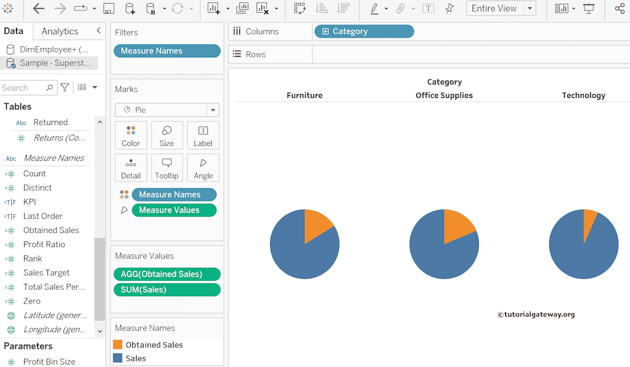Click the orange Obtained Sales legend swatch
The image size is (630, 367).
118,344
